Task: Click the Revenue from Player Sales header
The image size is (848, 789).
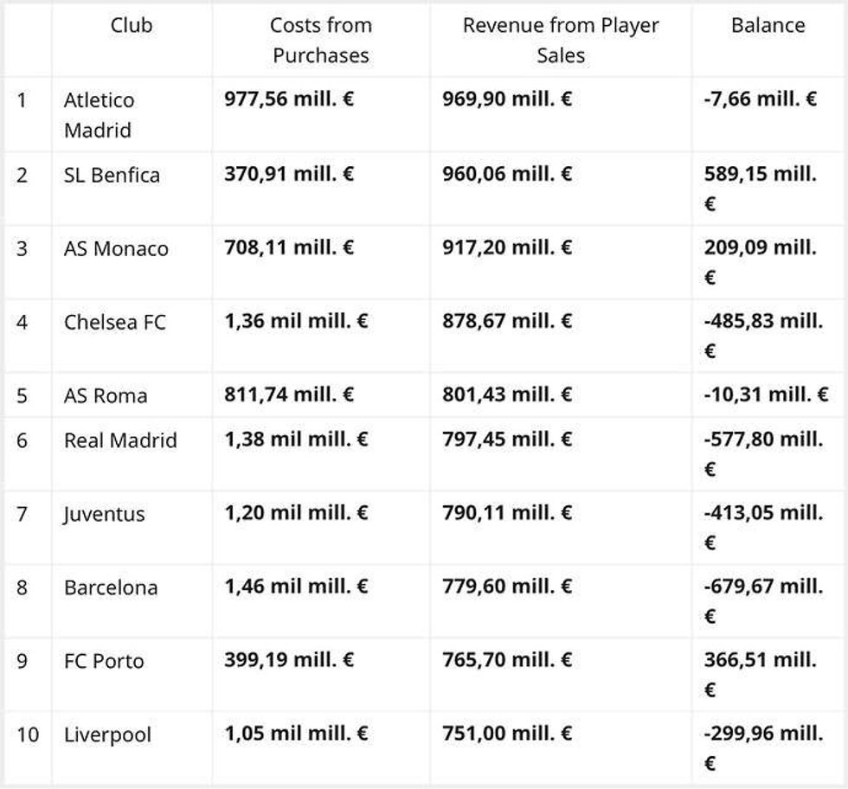Action: [561, 40]
